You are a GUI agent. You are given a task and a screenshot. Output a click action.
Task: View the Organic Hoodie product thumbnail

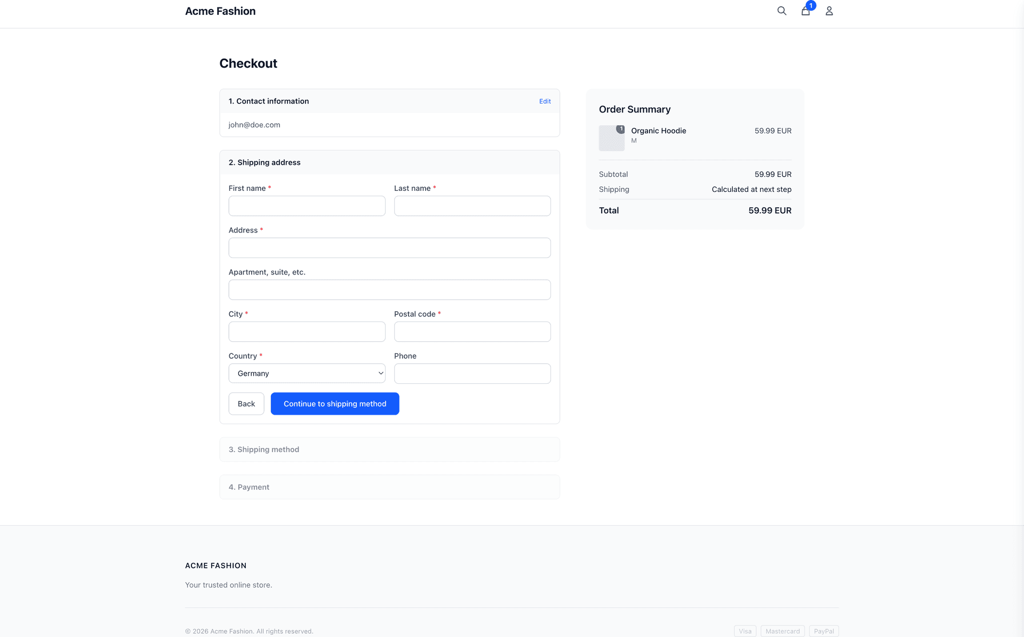click(x=611, y=138)
